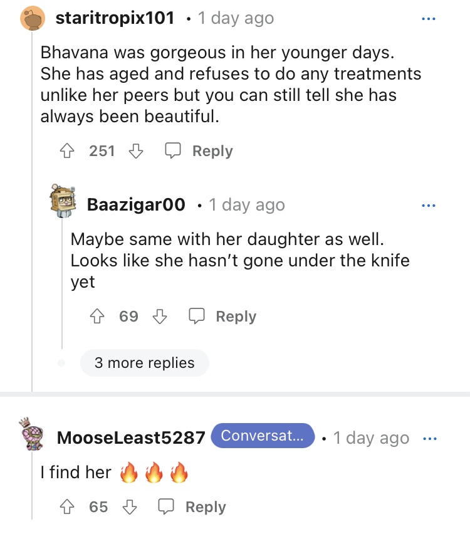Image resolution: width=470 pixels, height=534 pixels.
Task: Downvote Baazigar00's reply
Action: tap(160, 317)
